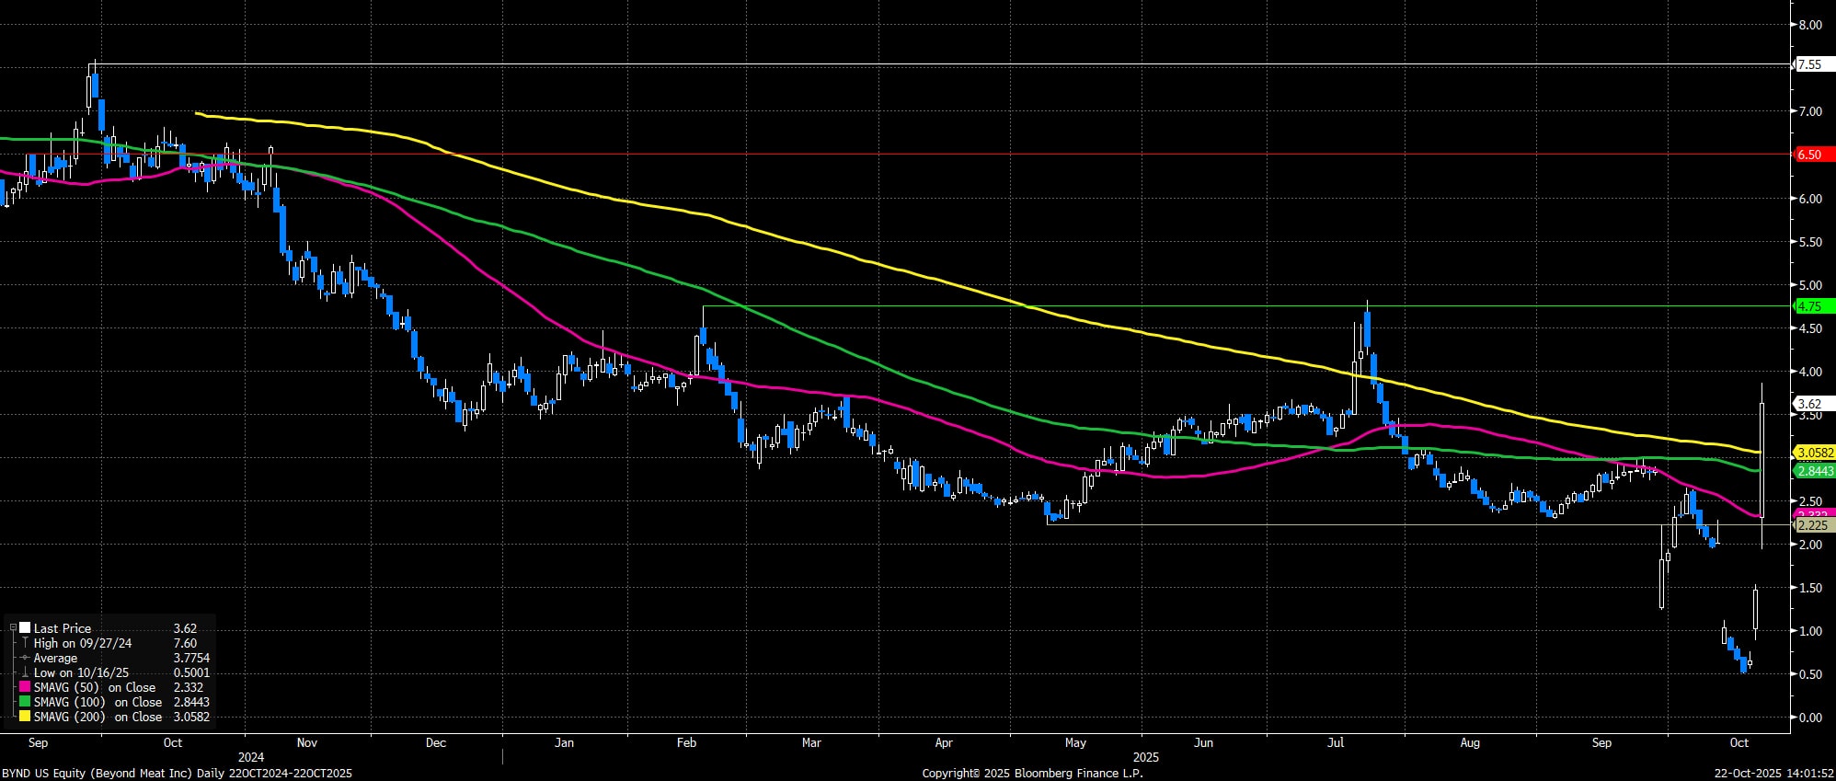
Task: Click the white 3.62 last price axis tag
Action: (1810, 404)
